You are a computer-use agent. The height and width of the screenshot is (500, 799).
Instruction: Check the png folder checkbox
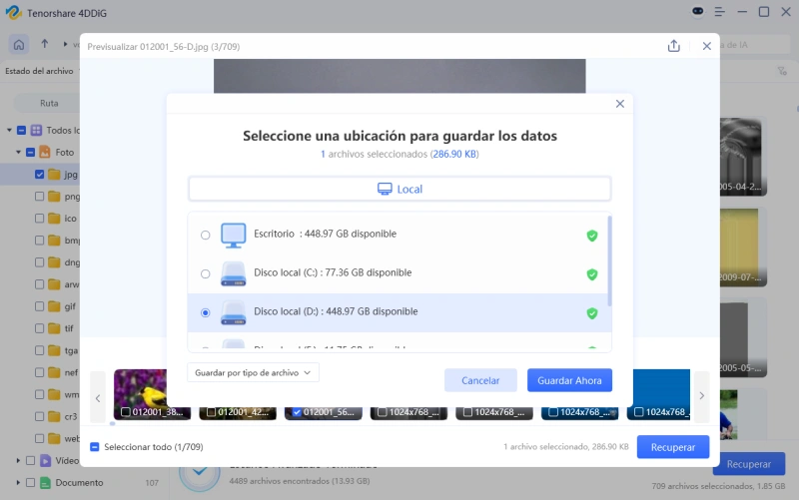tap(39, 196)
